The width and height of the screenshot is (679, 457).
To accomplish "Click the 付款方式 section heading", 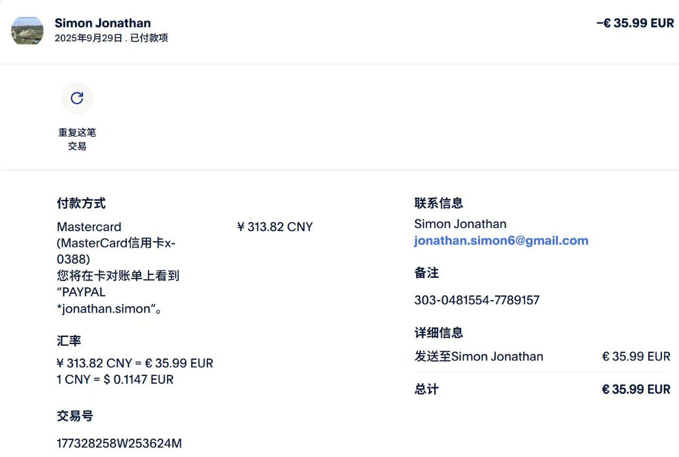I will (81, 203).
